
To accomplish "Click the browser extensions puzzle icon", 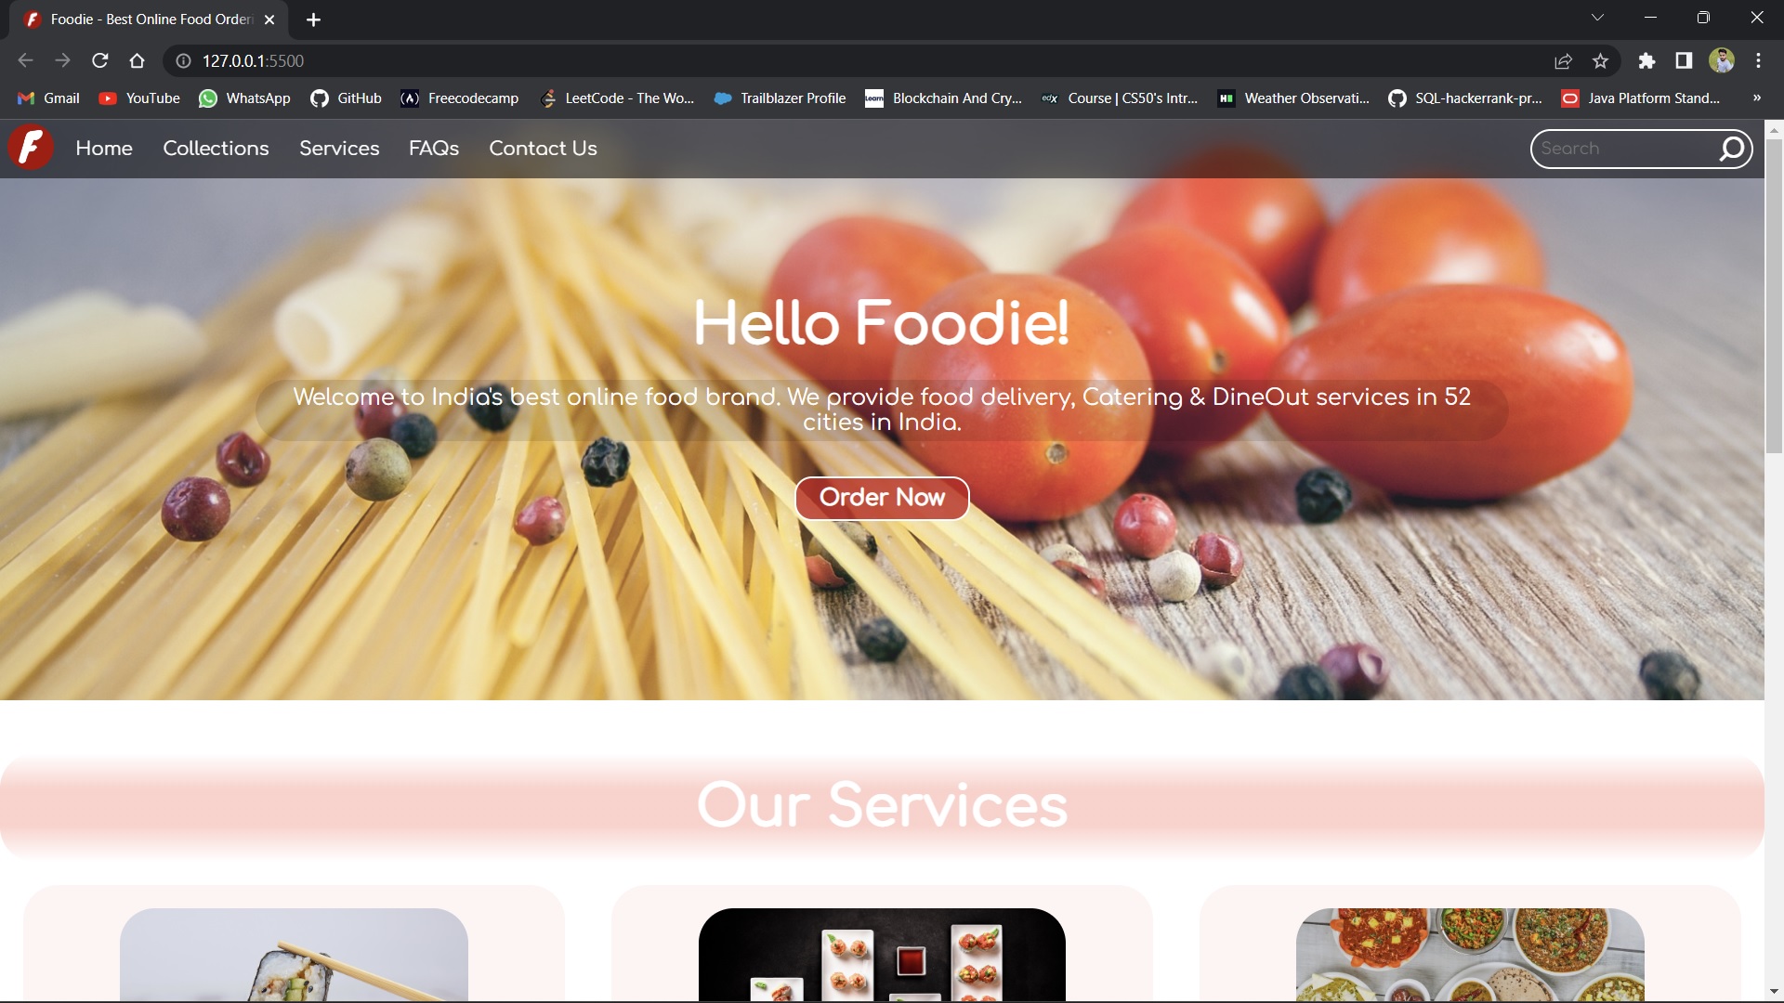I will tap(1646, 61).
